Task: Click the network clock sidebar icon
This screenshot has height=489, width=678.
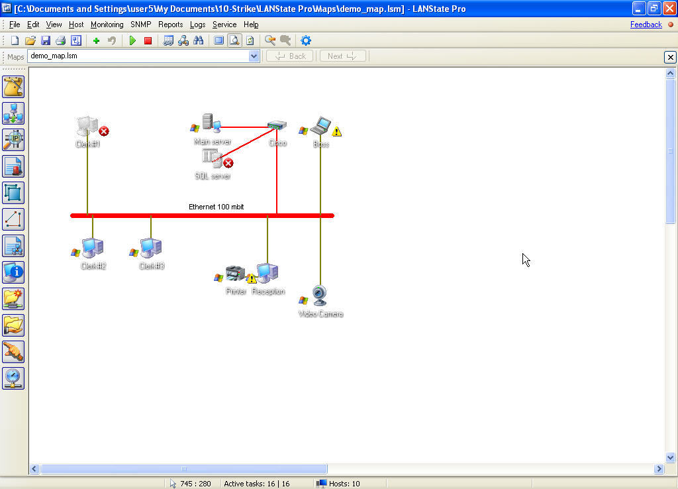Action: tap(13, 378)
